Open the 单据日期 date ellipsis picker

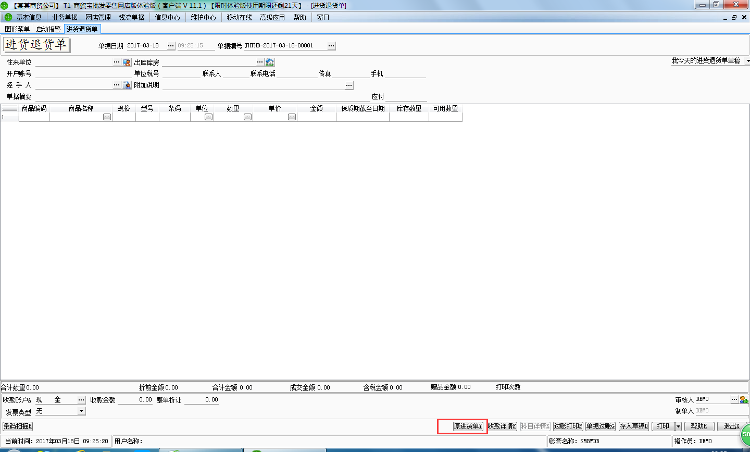(170, 45)
